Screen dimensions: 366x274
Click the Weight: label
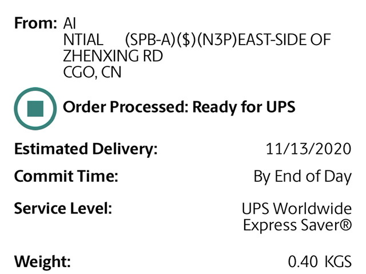coord(42,263)
